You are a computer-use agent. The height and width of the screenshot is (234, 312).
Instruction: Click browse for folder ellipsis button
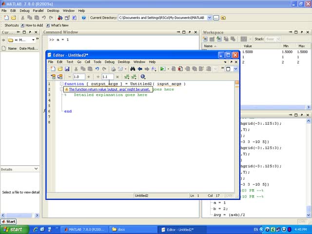coord(216,18)
